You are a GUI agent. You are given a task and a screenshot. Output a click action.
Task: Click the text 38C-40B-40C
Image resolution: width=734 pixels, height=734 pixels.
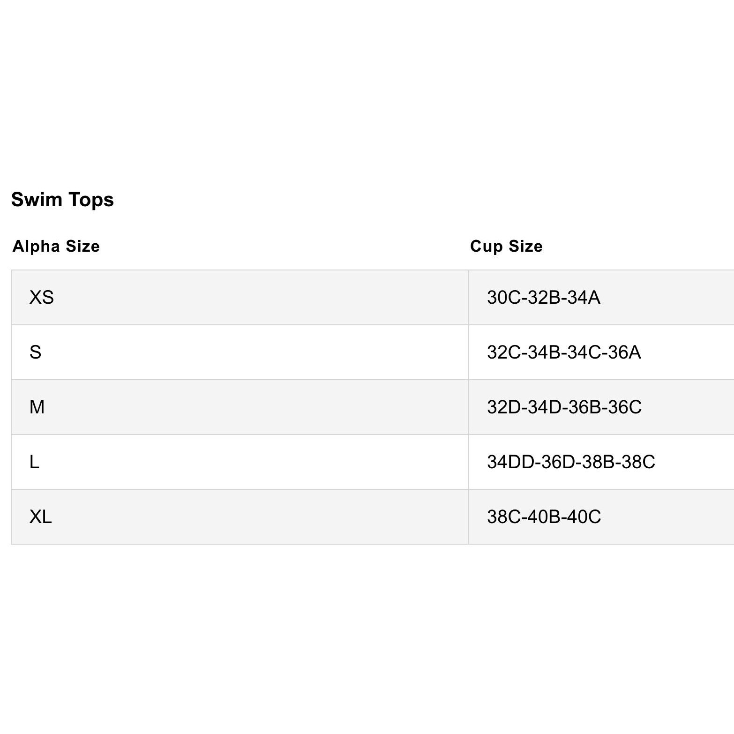544,517
